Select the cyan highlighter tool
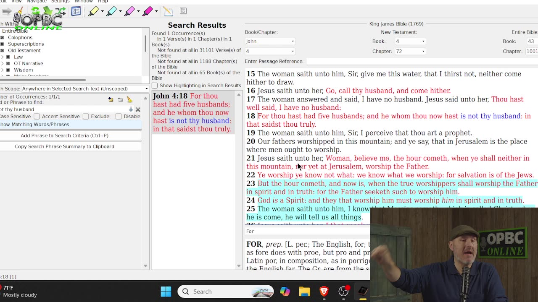The height and width of the screenshot is (302, 538). 111,11
